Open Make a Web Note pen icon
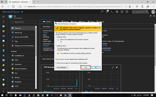Image resolution: width=156 pixels, height=97 pixels. coord(143,6)
